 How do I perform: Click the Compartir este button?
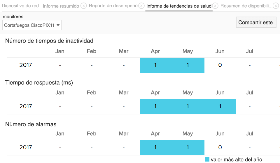(256, 22)
